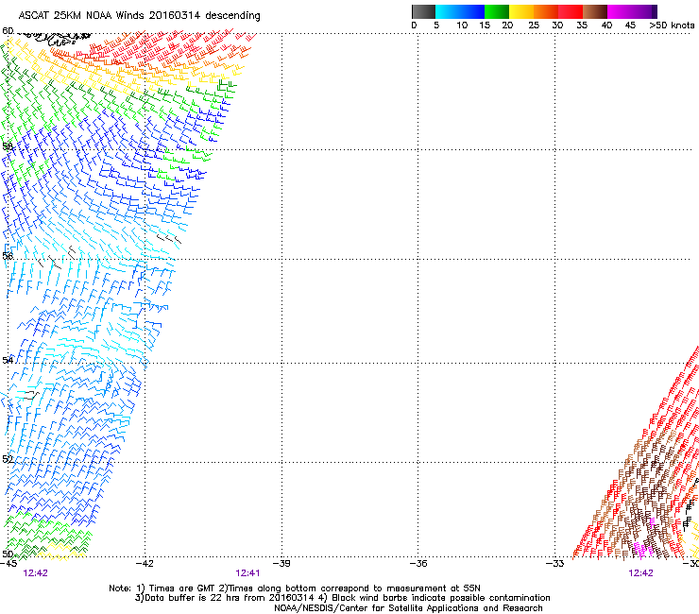Click the longitude label '-39'
This screenshot has width=699, height=614.
coord(281,564)
